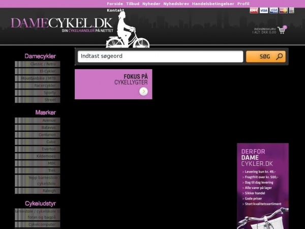Choose the Cube brand

pos(37,142)
